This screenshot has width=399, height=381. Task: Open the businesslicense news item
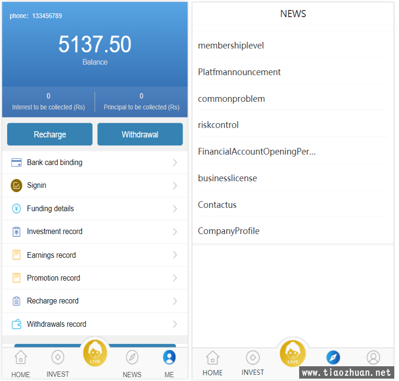[x=293, y=178]
